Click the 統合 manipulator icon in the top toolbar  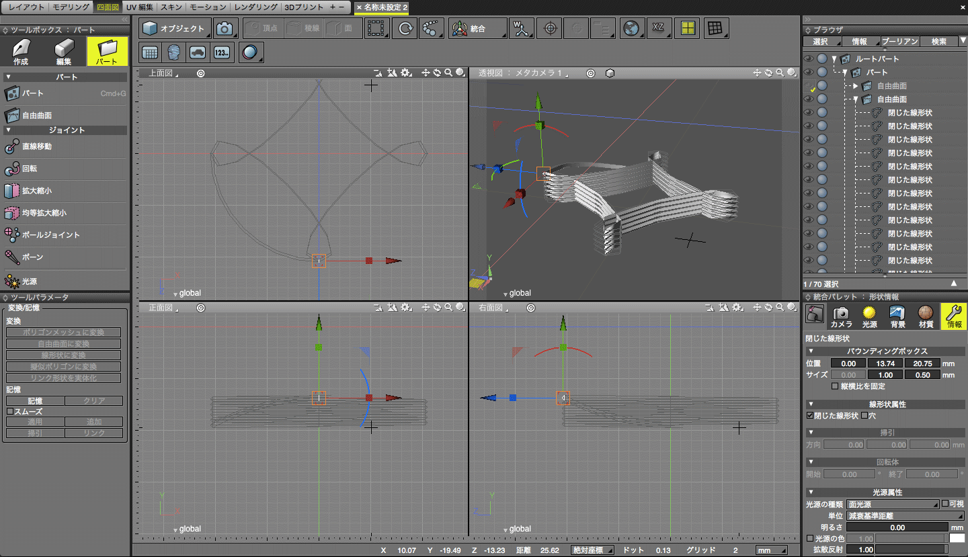pyautogui.click(x=478, y=28)
